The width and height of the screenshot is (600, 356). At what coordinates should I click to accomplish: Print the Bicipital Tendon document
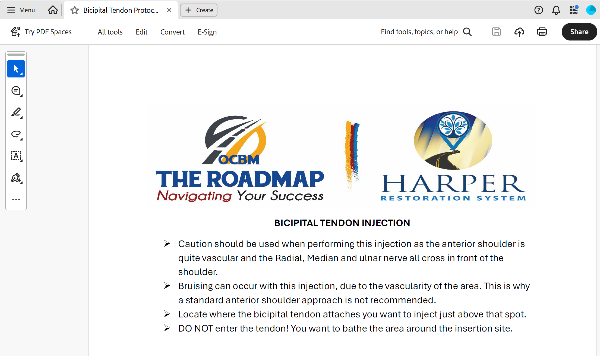tap(542, 32)
